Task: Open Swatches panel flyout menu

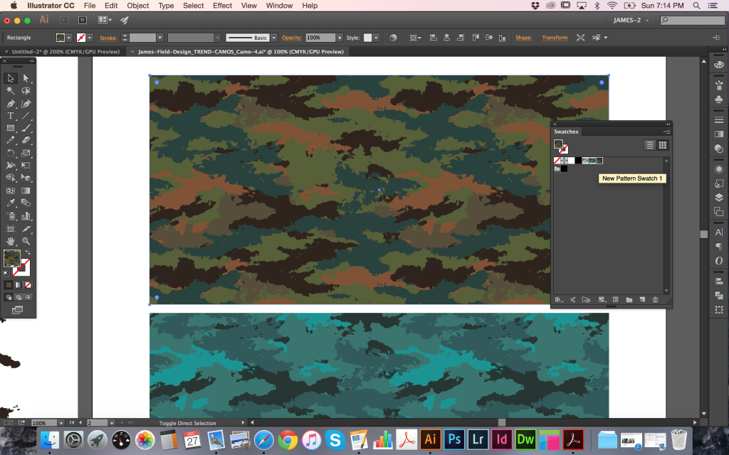Action: pos(666,132)
